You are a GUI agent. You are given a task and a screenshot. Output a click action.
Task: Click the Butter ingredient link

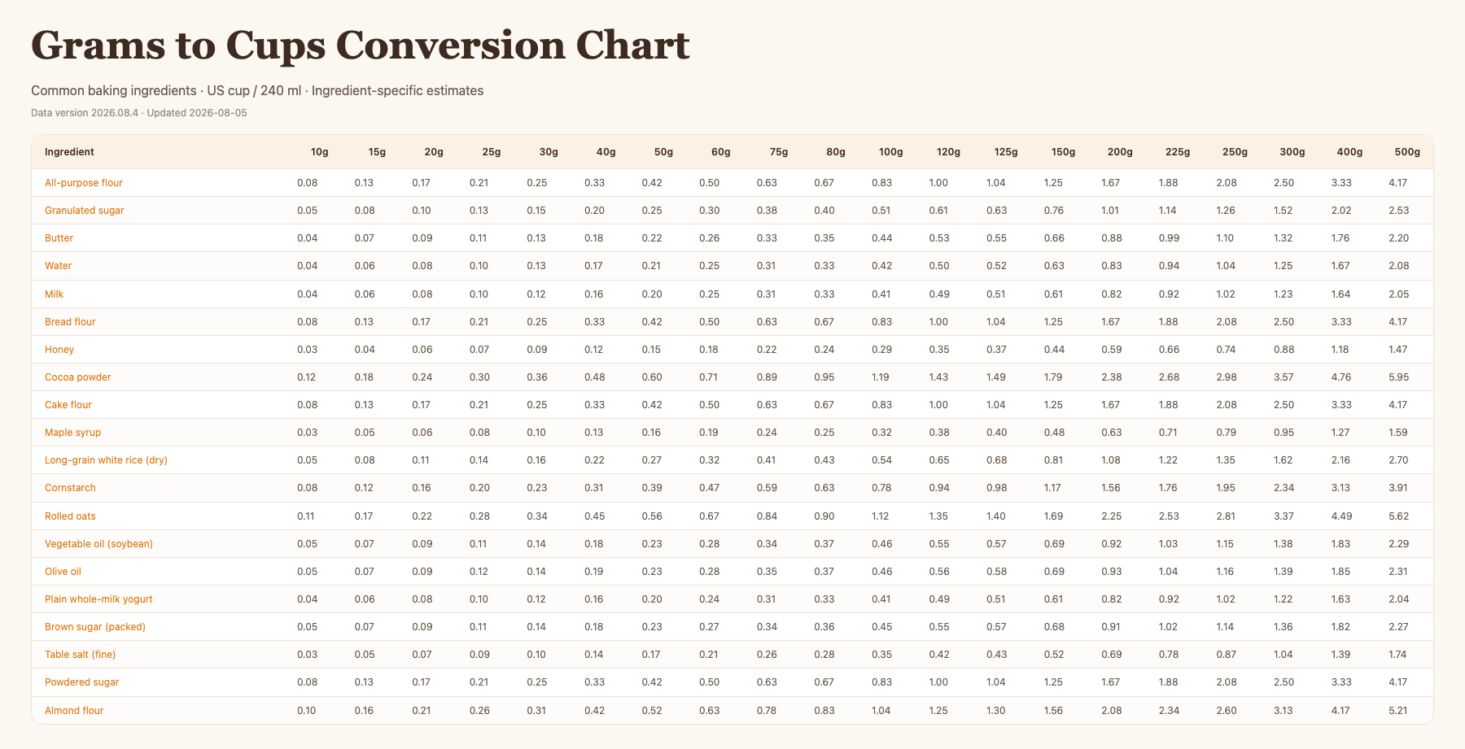click(x=59, y=238)
